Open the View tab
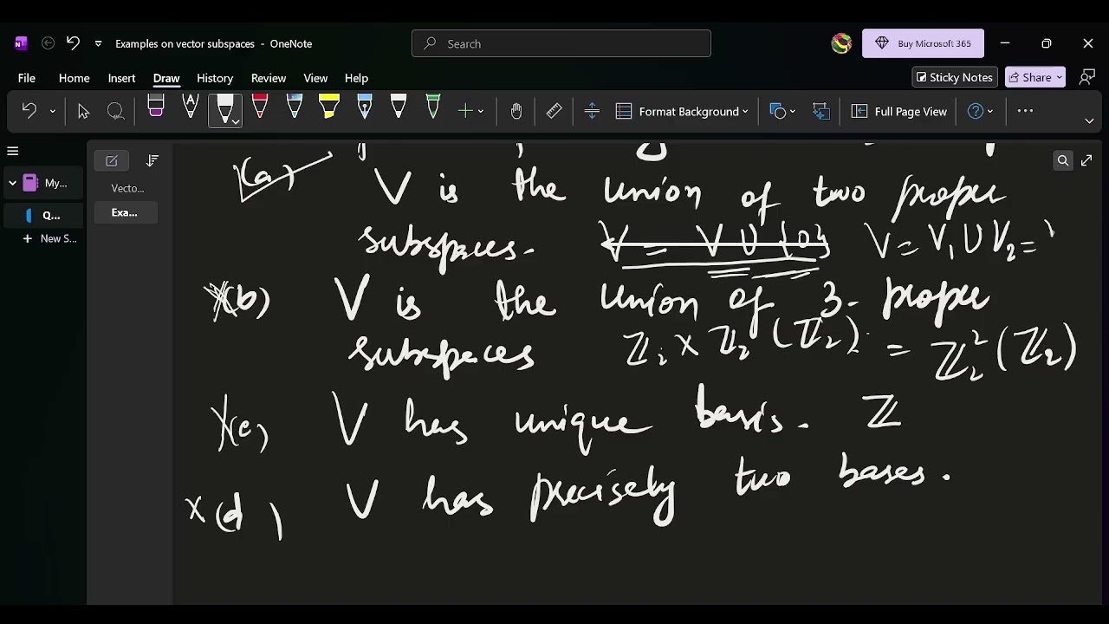The image size is (1109, 624). click(315, 78)
